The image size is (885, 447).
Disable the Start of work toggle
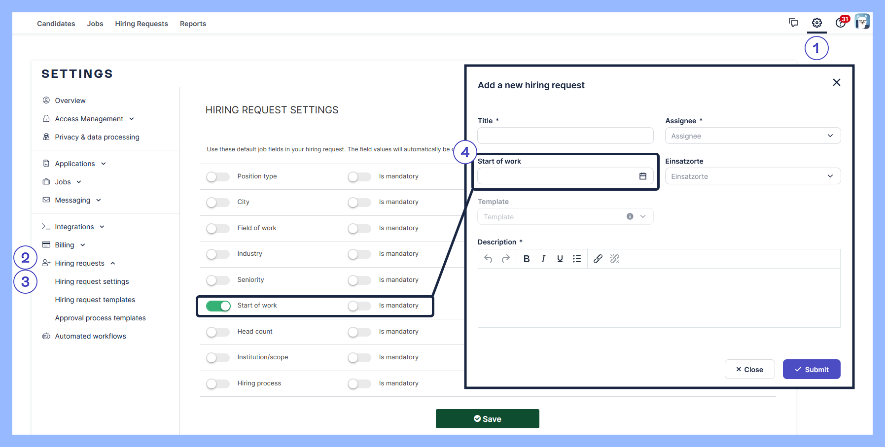pos(218,306)
